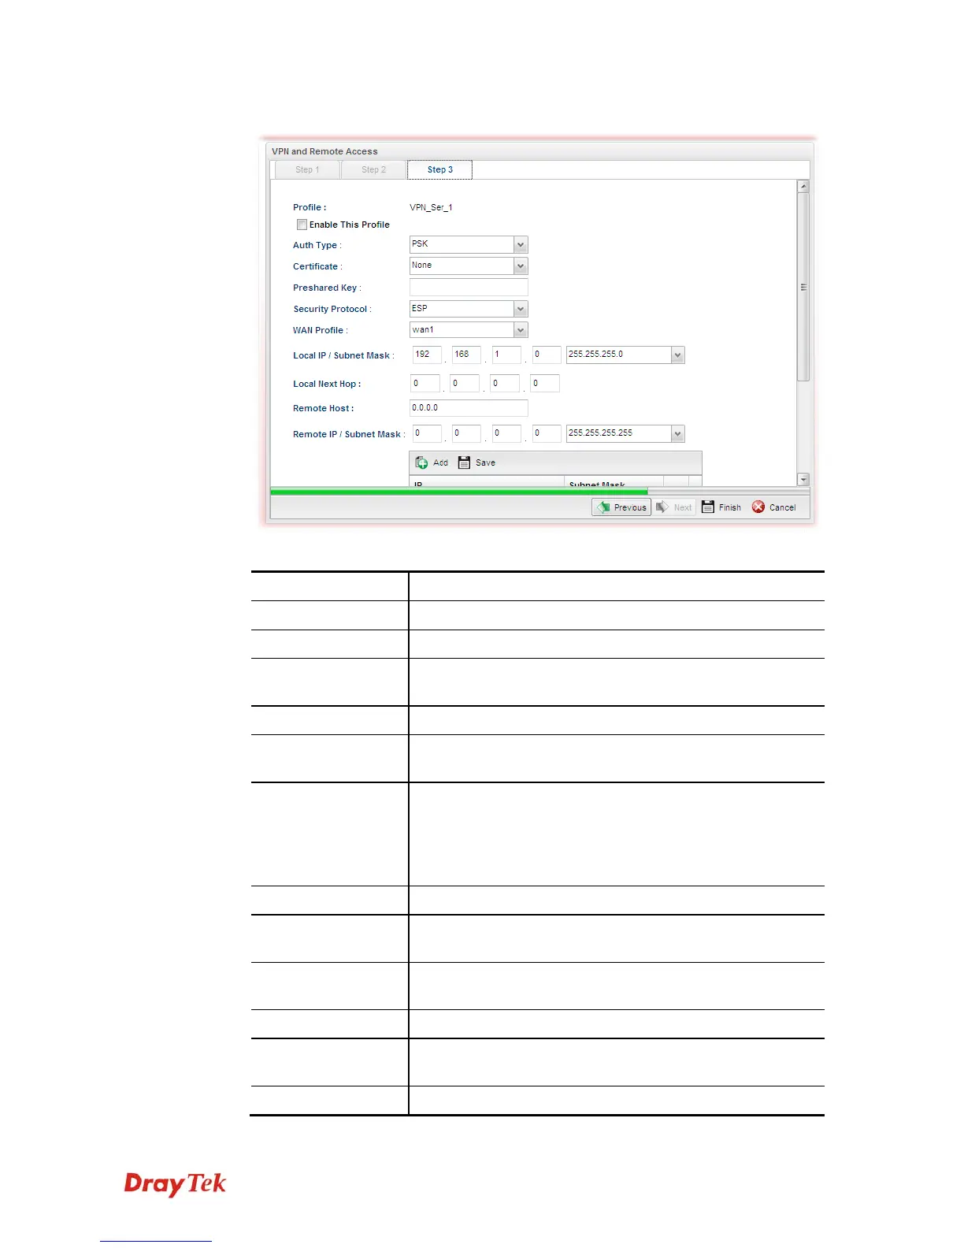Click Local Next Hop third octet field
Image resolution: width=964 pixels, height=1248 pixels.
(505, 384)
